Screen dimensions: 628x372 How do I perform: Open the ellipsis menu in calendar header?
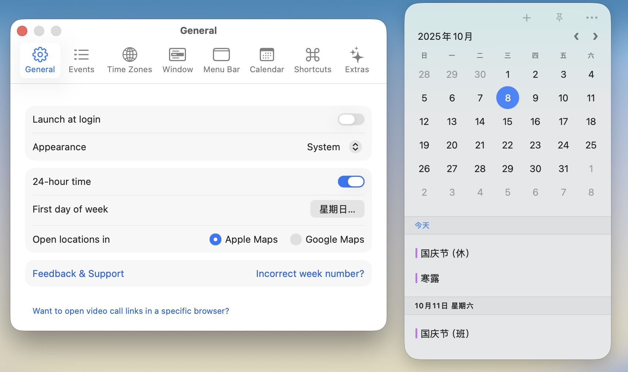592,17
